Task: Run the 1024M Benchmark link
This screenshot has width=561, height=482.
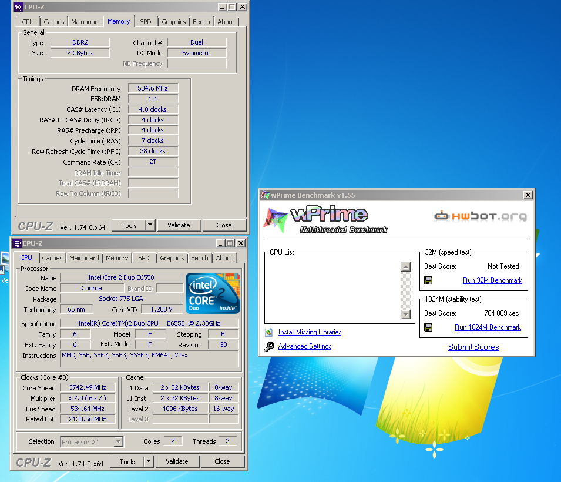Action: pos(488,327)
